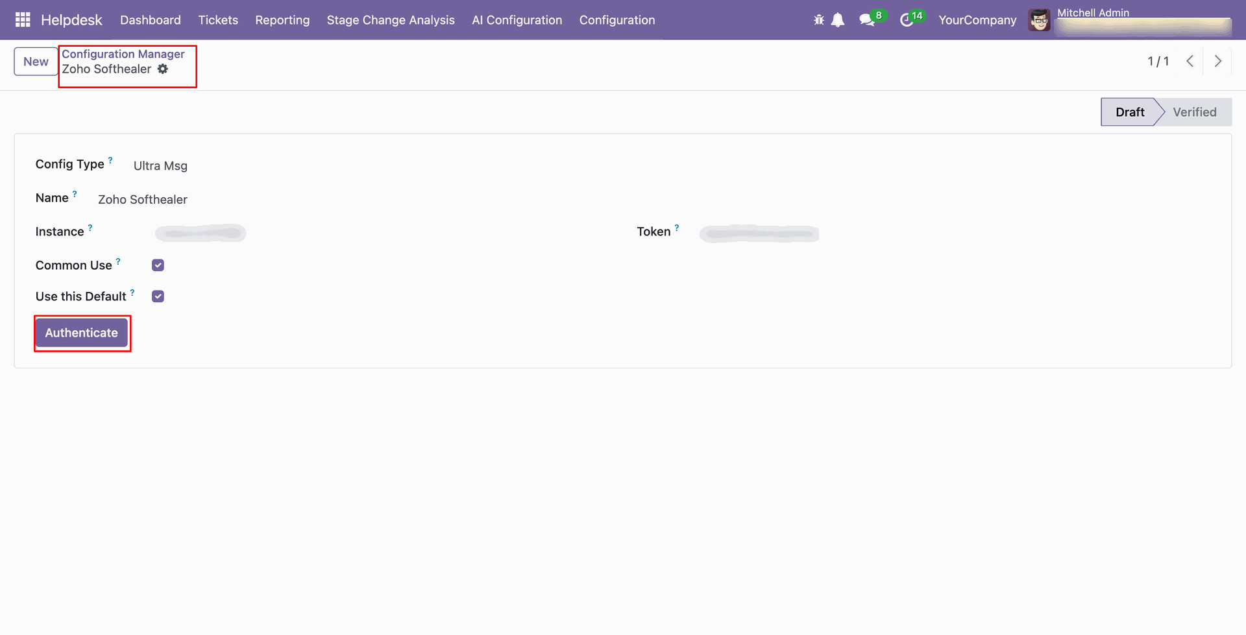The image size is (1246, 635).
Task: Click Mitchell Admin avatar picture
Action: point(1039,20)
